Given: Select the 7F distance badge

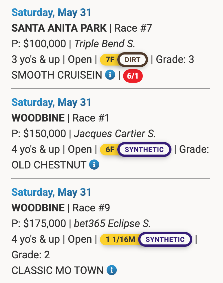Looking at the screenshot, I should click(110, 60).
